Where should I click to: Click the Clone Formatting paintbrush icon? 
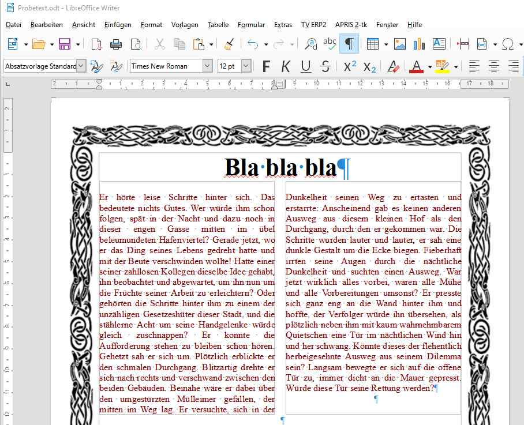(229, 44)
